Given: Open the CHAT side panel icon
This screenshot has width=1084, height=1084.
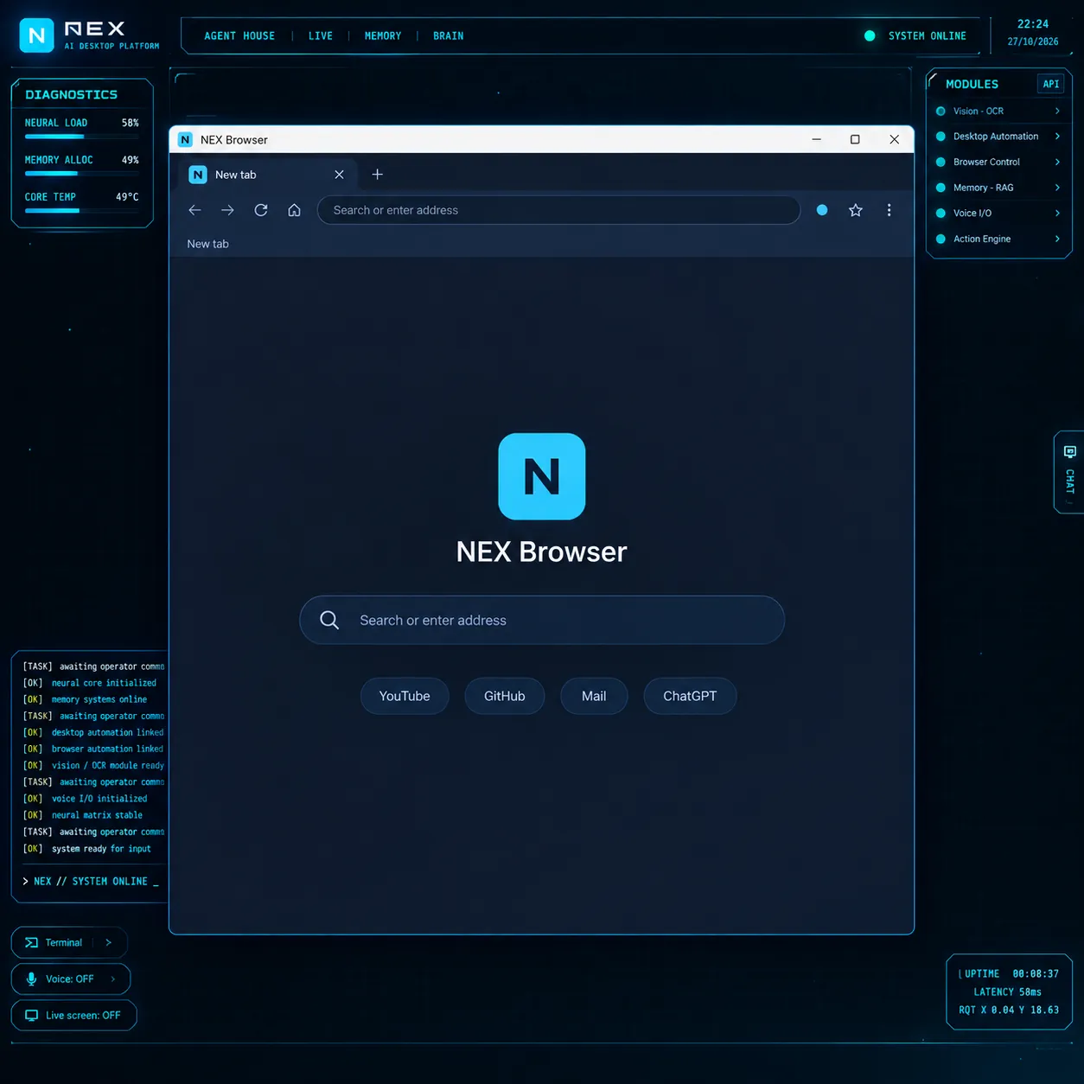Looking at the screenshot, I should click(1070, 452).
